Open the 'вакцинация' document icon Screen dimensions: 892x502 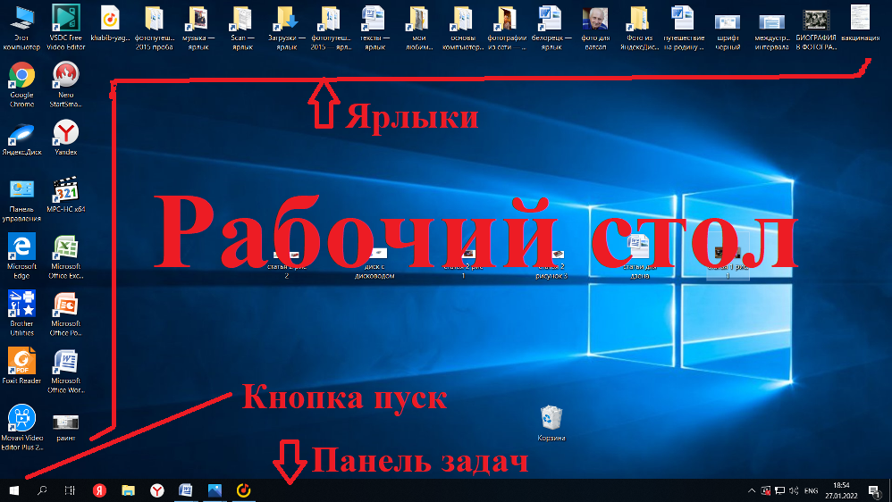[x=860, y=22]
